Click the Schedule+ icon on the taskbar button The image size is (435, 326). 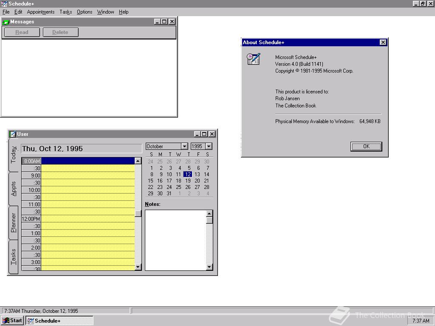coord(31,321)
